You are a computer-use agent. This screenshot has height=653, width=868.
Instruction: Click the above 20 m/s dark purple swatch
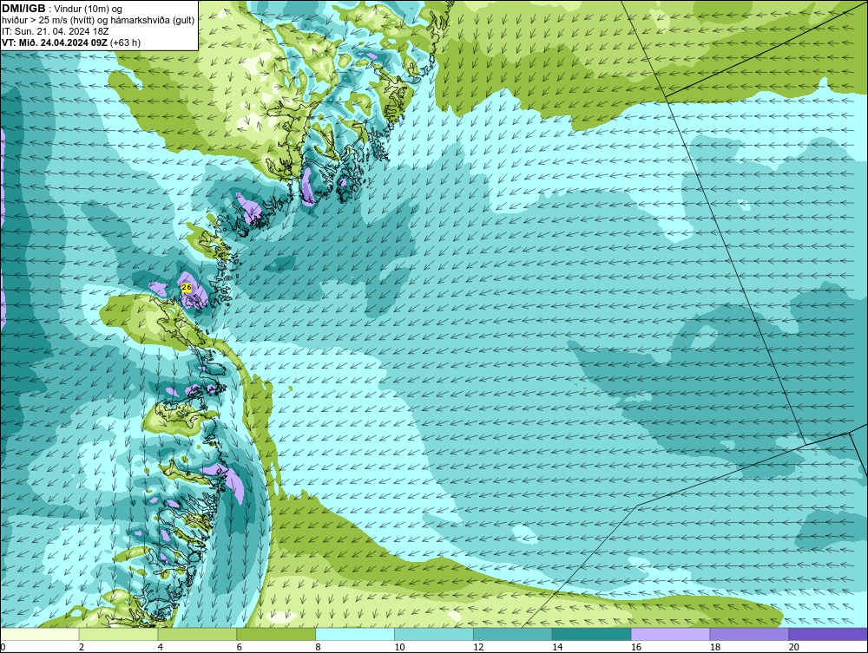click(828, 634)
